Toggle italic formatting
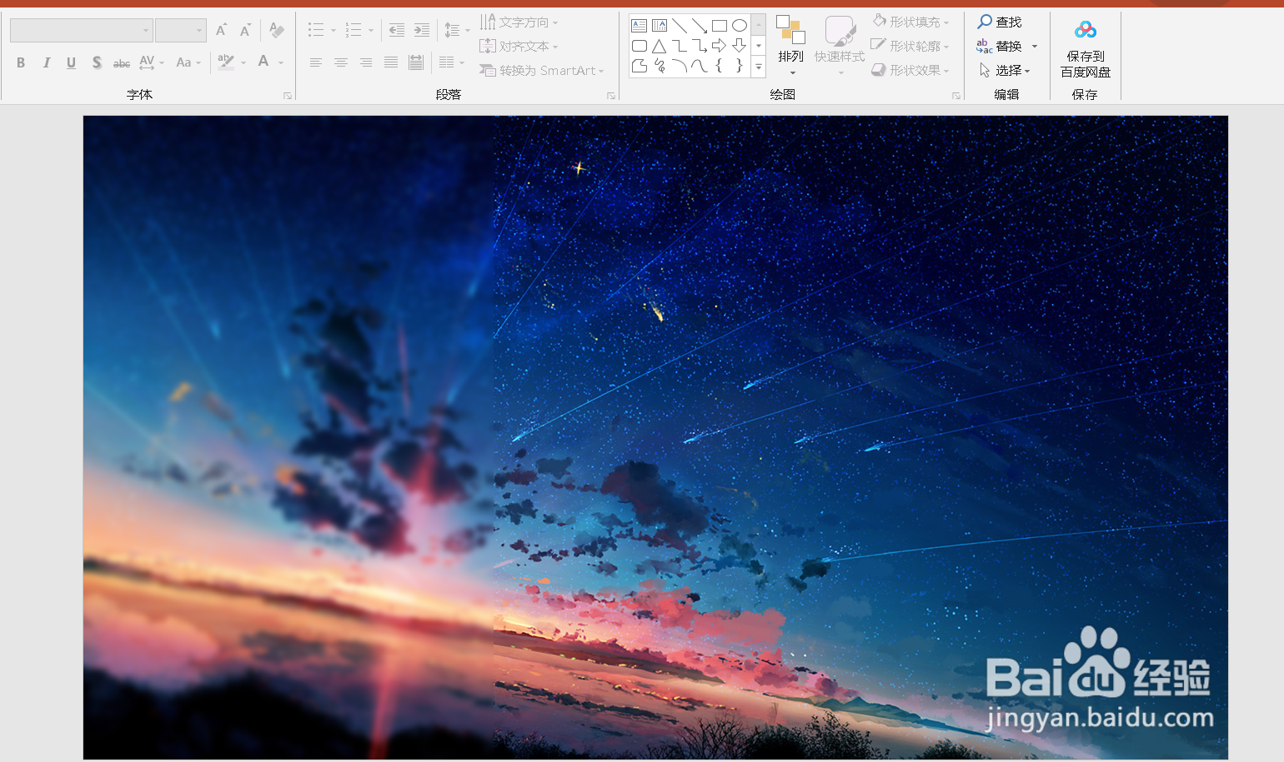 point(46,62)
